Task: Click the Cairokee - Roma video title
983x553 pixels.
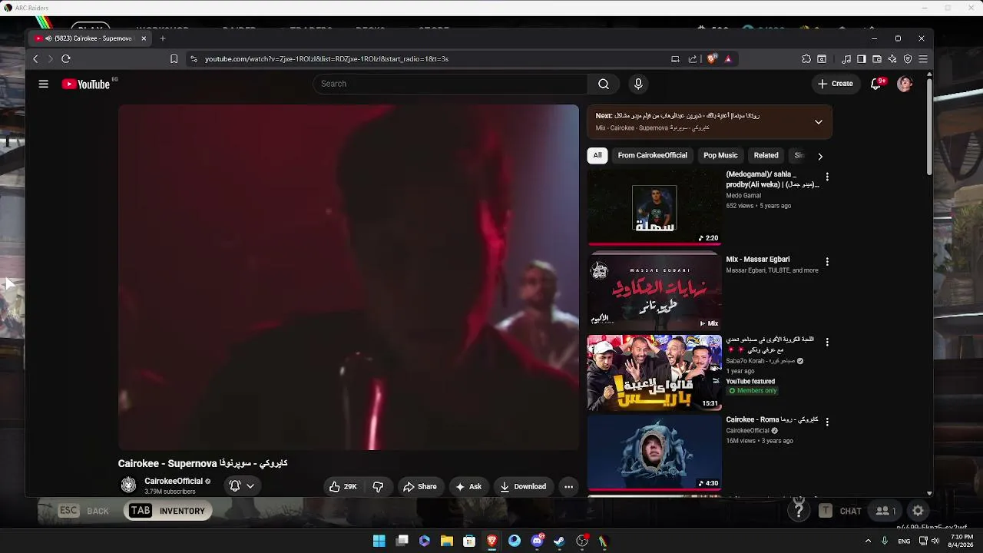Action: click(772, 420)
